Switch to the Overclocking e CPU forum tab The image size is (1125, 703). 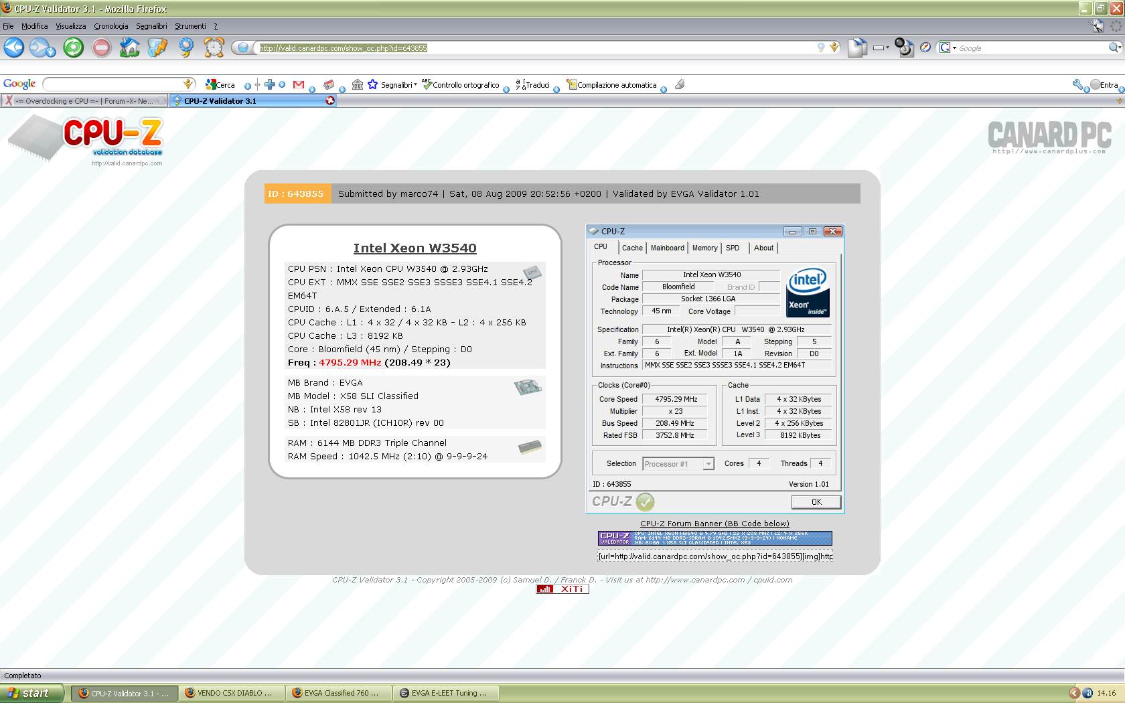coord(85,101)
